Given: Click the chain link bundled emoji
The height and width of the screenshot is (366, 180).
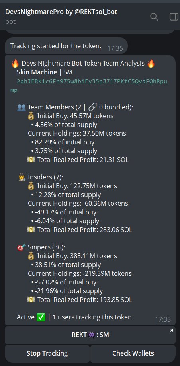Looking at the screenshot, I should point(93,107).
